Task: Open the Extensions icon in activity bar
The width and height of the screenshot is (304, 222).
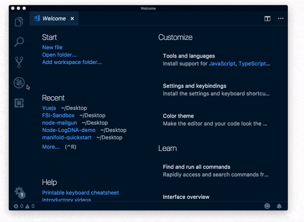Action: 19,103
